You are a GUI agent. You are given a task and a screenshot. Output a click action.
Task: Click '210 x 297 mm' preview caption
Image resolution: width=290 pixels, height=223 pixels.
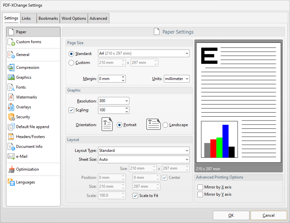[208, 169]
